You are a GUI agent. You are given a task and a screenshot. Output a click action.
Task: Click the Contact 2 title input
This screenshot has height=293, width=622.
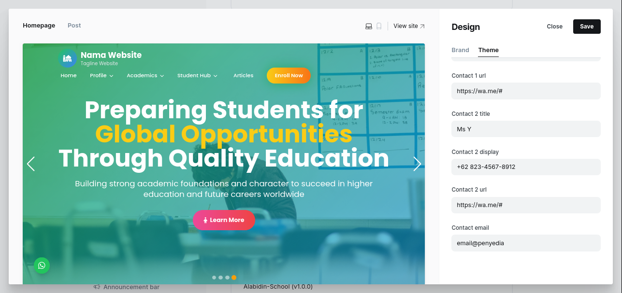click(x=526, y=129)
